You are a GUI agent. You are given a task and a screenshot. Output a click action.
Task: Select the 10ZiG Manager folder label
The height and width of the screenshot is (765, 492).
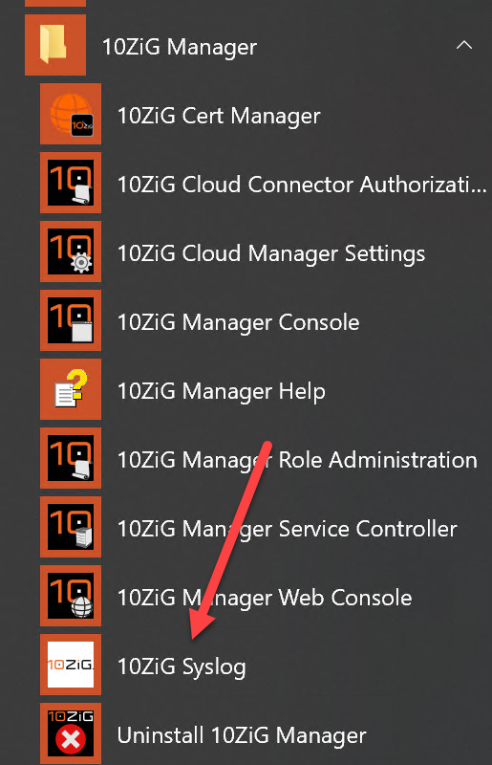pos(180,47)
